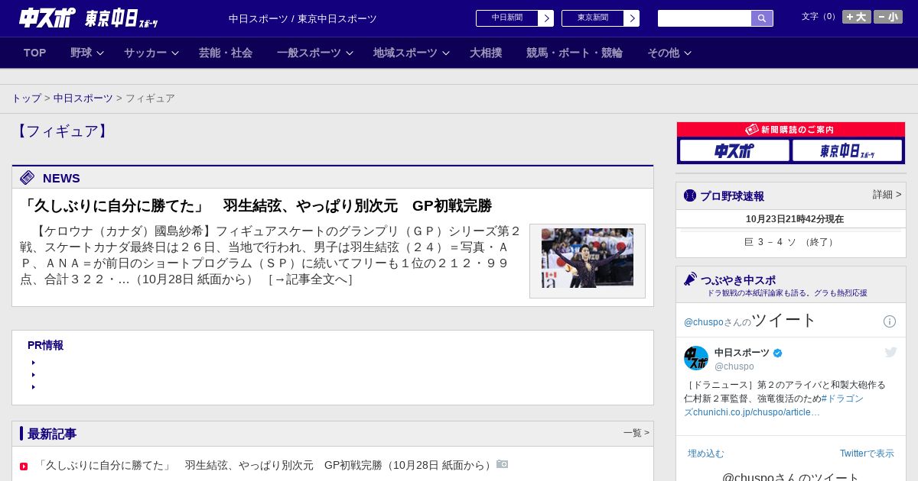918x481 pixels.
Task: Expand the サッカー dropdown chevron
Action: click(175, 53)
